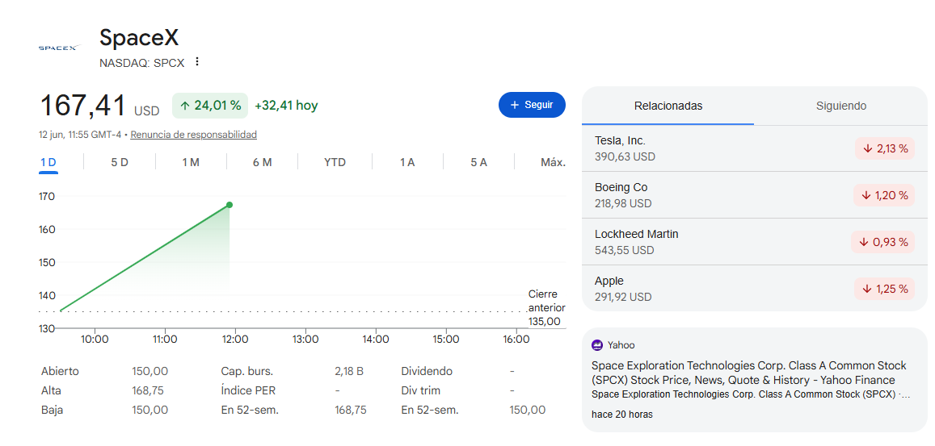Click the 16:00 time axis label

tap(516, 340)
